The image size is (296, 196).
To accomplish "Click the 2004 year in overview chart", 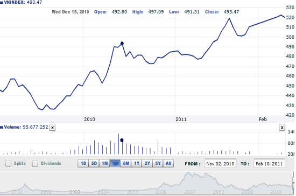I will click(103, 192).
